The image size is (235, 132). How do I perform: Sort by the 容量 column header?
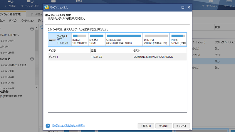pyautogui.click(x=112, y=50)
